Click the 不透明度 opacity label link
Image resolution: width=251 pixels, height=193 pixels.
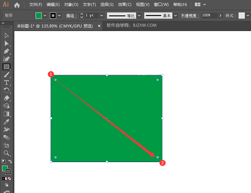(190, 16)
